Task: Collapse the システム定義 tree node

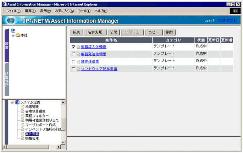Action: click(12, 102)
